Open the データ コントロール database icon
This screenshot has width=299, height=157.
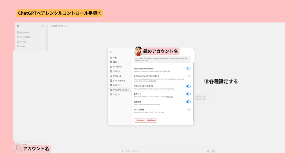pos(111,81)
